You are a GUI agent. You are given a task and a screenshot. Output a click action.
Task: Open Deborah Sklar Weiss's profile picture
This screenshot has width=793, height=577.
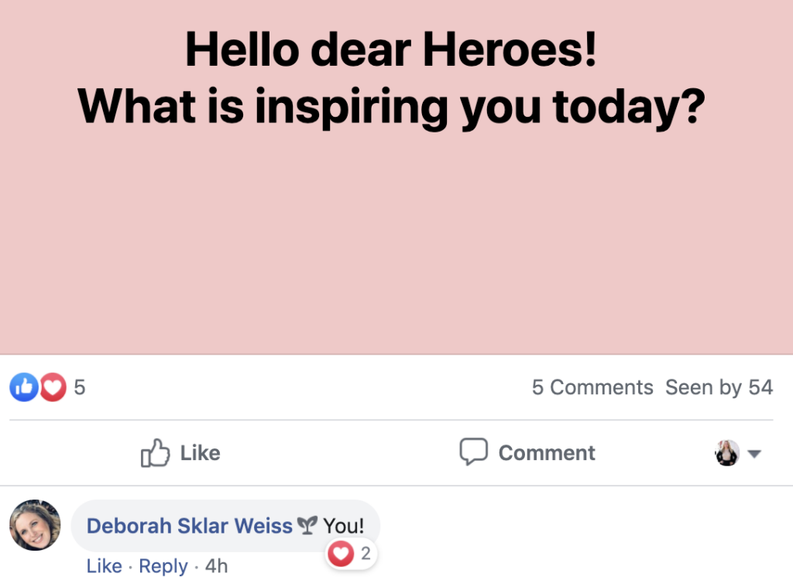35,525
